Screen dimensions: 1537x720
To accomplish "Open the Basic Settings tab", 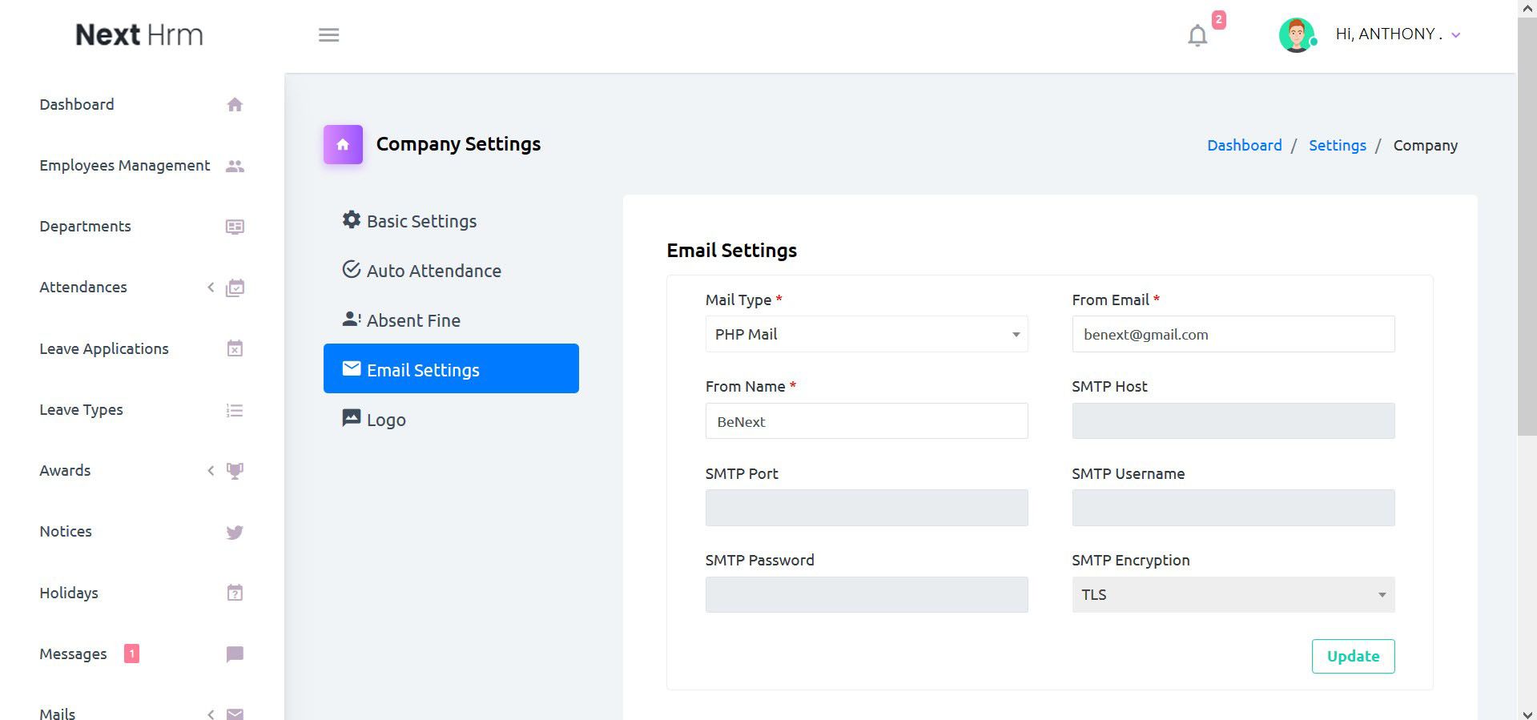I will (x=421, y=222).
